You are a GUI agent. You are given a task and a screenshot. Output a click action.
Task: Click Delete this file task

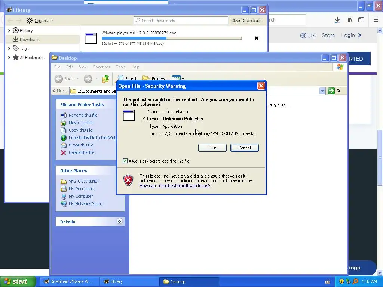point(81,152)
